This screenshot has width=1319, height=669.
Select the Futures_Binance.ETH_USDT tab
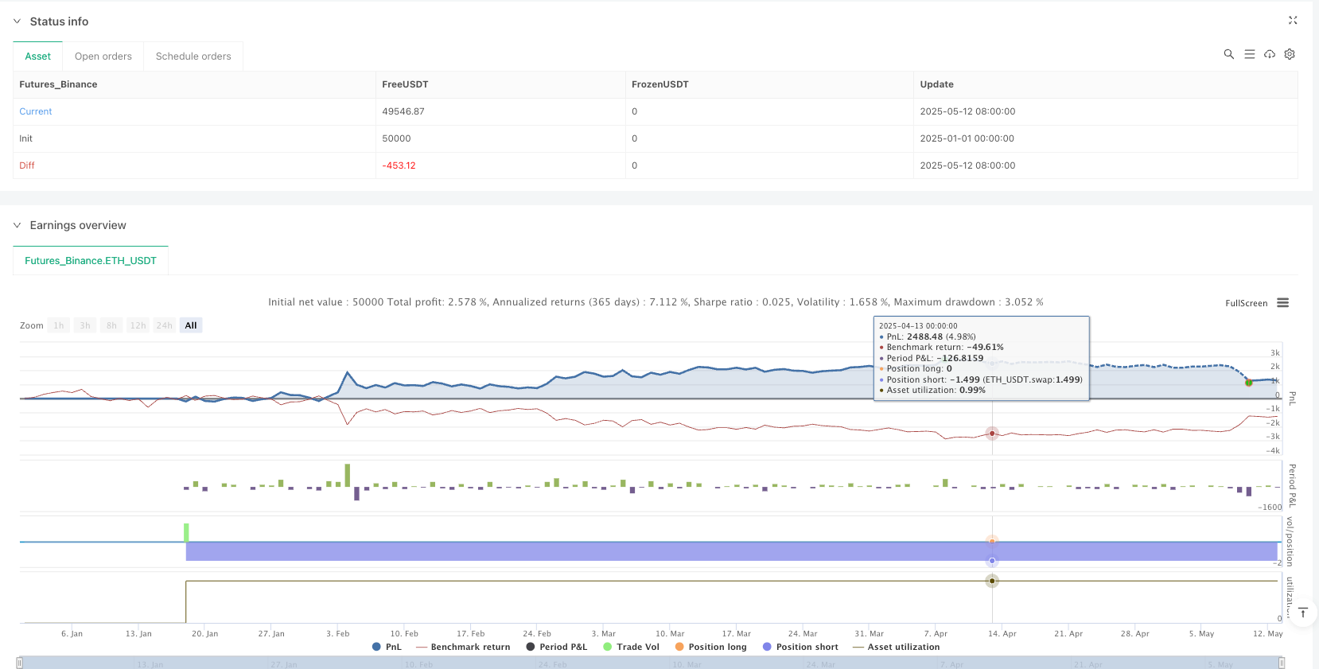point(91,261)
